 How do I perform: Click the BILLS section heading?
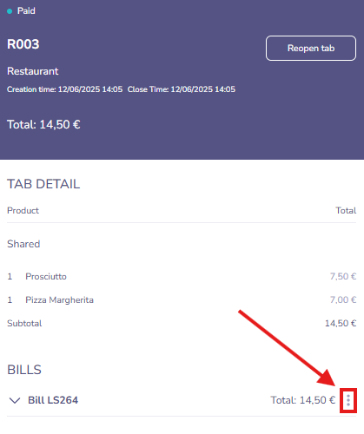click(24, 370)
